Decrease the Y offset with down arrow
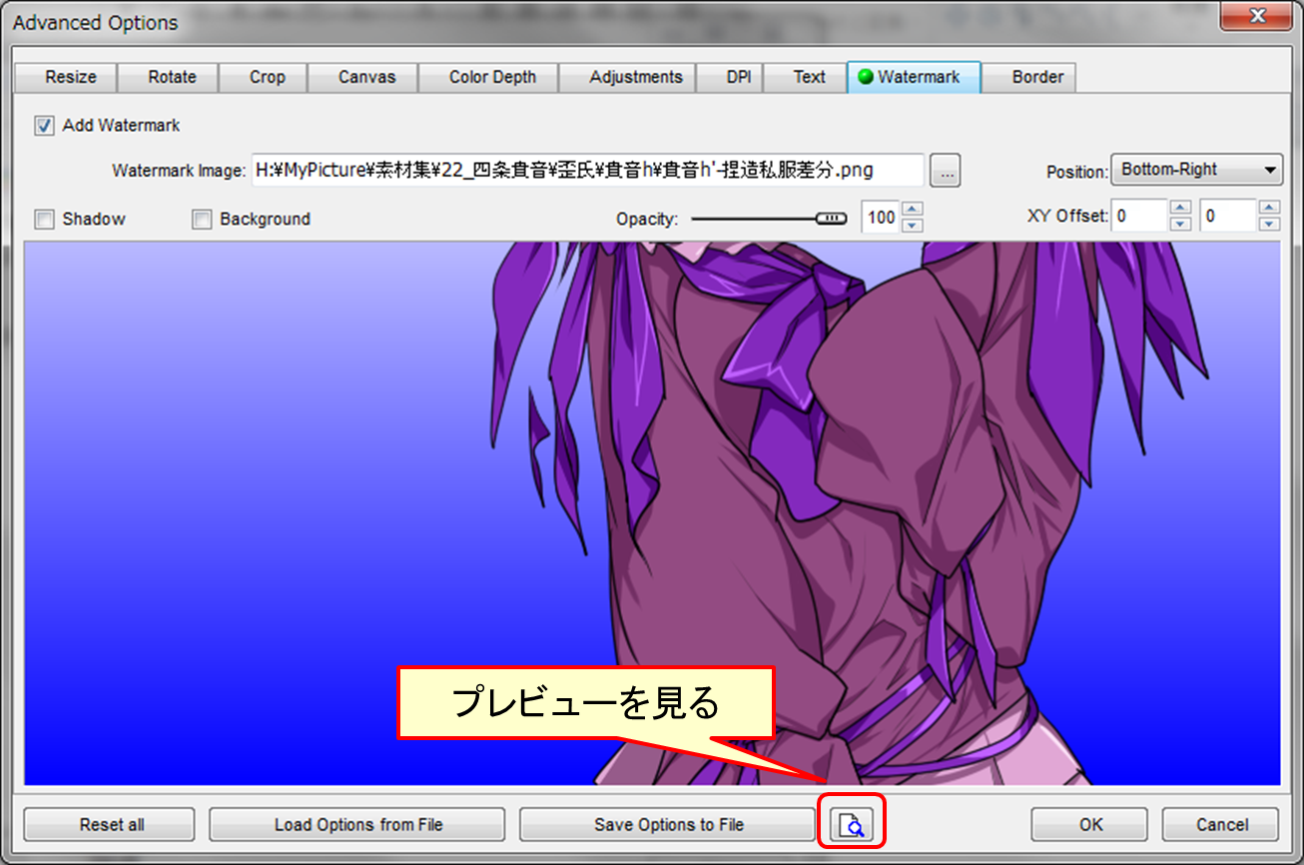 [1269, 224]
